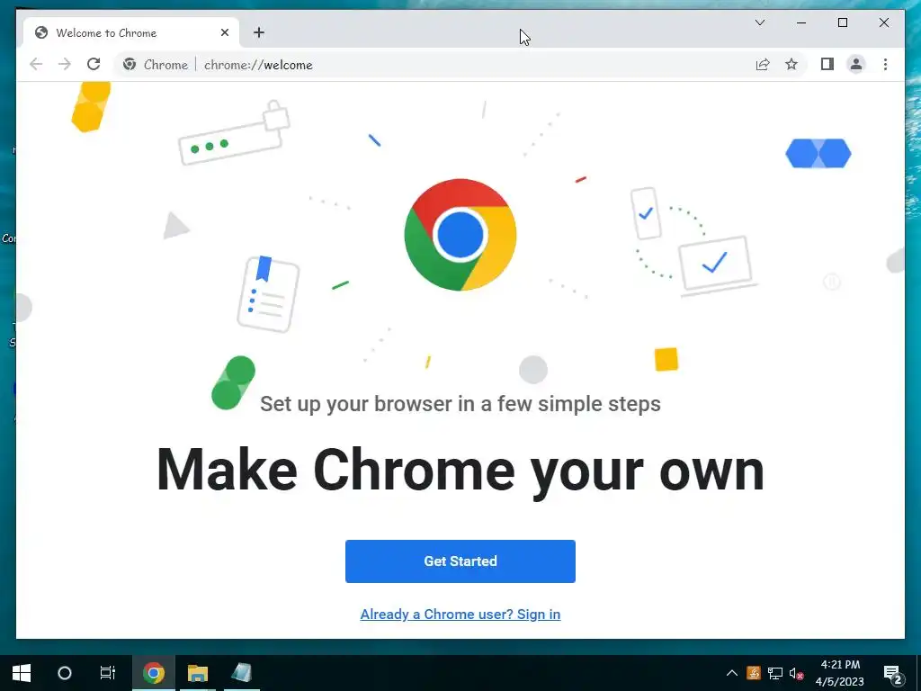Reload the page with the refresh icon

click(x=94, y=64)
